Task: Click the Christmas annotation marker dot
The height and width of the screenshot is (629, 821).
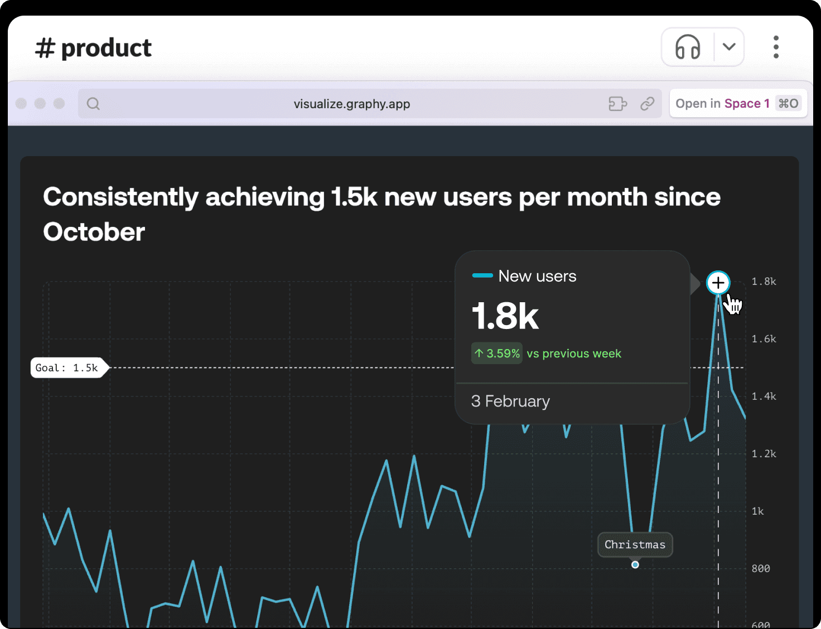Action: (635, 565)
